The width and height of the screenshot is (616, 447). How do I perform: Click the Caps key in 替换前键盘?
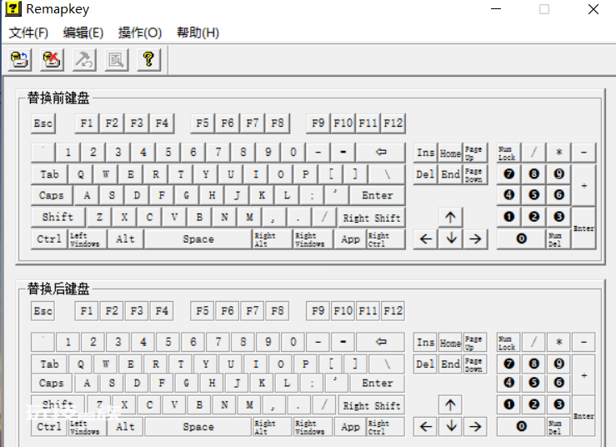tap(52, 195)
